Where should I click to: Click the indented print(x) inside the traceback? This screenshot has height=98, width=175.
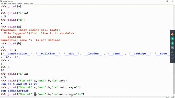14,37
